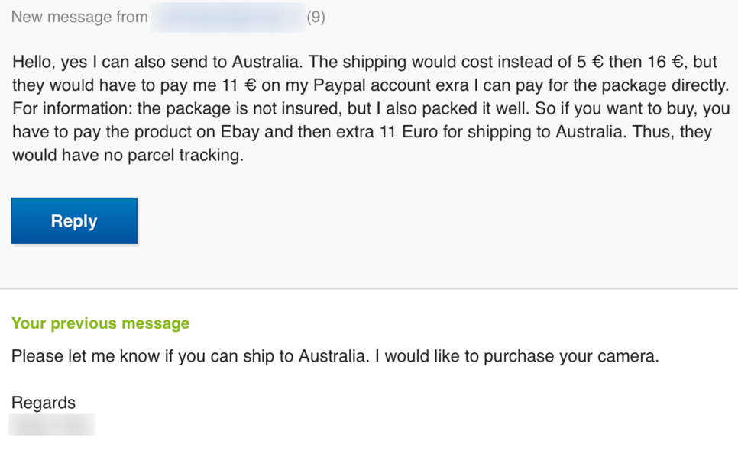This screenshot has width=738, height=450.
Task: Click the divider line above previous message
Action: click(369, 288)
